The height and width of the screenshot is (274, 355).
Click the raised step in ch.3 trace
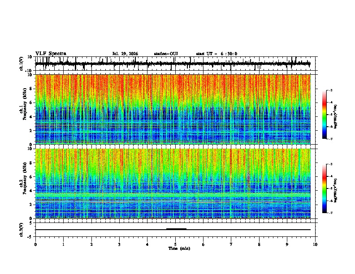(176, 229)
